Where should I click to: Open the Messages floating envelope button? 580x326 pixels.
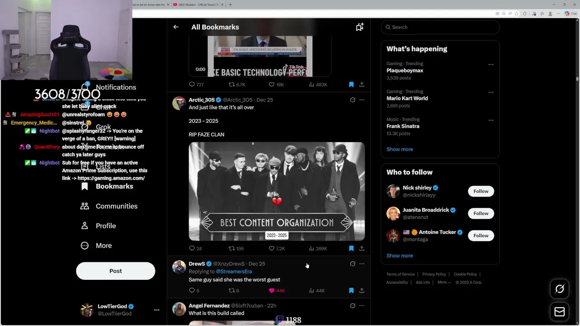(560, 312)
